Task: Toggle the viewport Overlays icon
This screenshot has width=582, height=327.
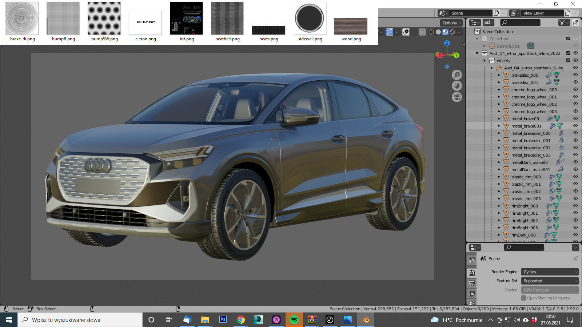Action: [x=406, y=32]
